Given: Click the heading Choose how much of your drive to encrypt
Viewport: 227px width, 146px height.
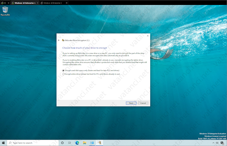Looking at the screenshot, I should [x=85, y=48].
